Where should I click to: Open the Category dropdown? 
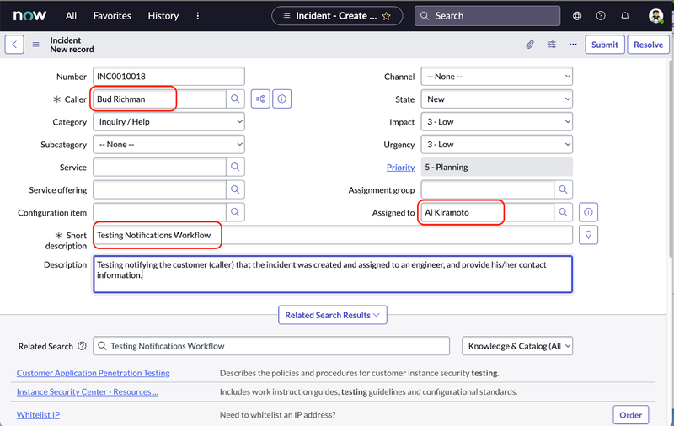click(168, 122)
